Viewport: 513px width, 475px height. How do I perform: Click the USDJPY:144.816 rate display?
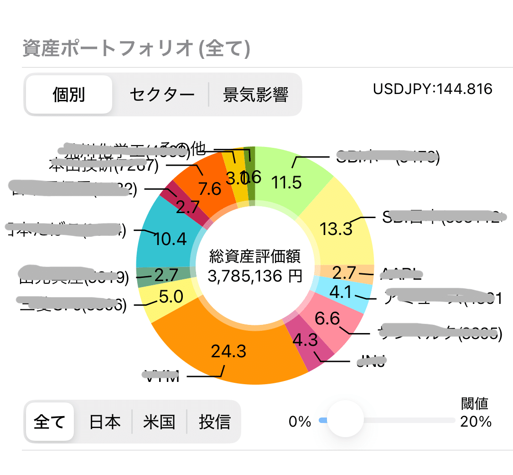tap(433, 89)
